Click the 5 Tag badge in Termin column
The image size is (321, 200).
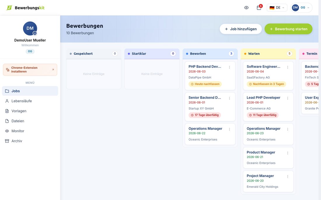tap(312, 84)
